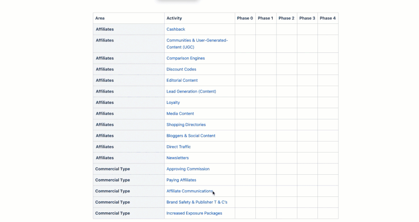Viewport: 419px width, 222px height.
Task: Open the Editorial Content link
Action: click(182, 80)
